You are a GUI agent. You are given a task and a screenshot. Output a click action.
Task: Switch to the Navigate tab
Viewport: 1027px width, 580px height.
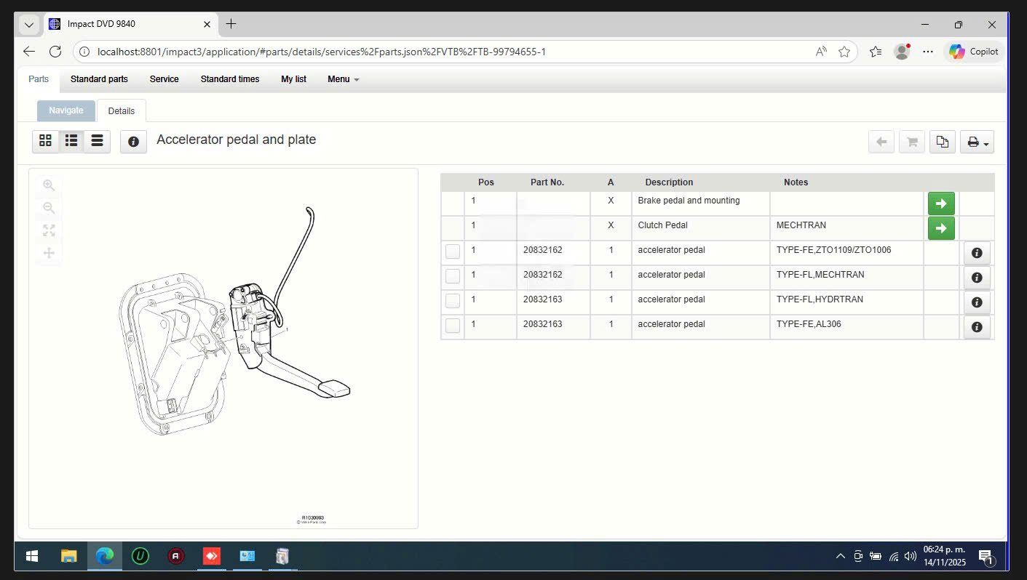click(66, 110)
